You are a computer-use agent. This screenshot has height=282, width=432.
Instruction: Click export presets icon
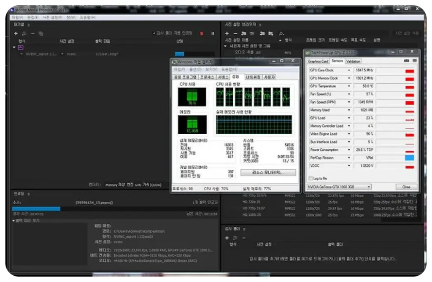[271, 33]
